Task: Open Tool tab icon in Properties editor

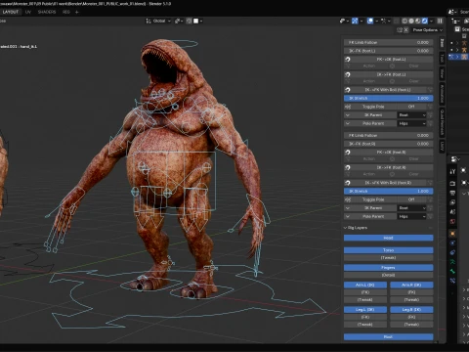Action: pyautogui.click(x=452, y=171)
